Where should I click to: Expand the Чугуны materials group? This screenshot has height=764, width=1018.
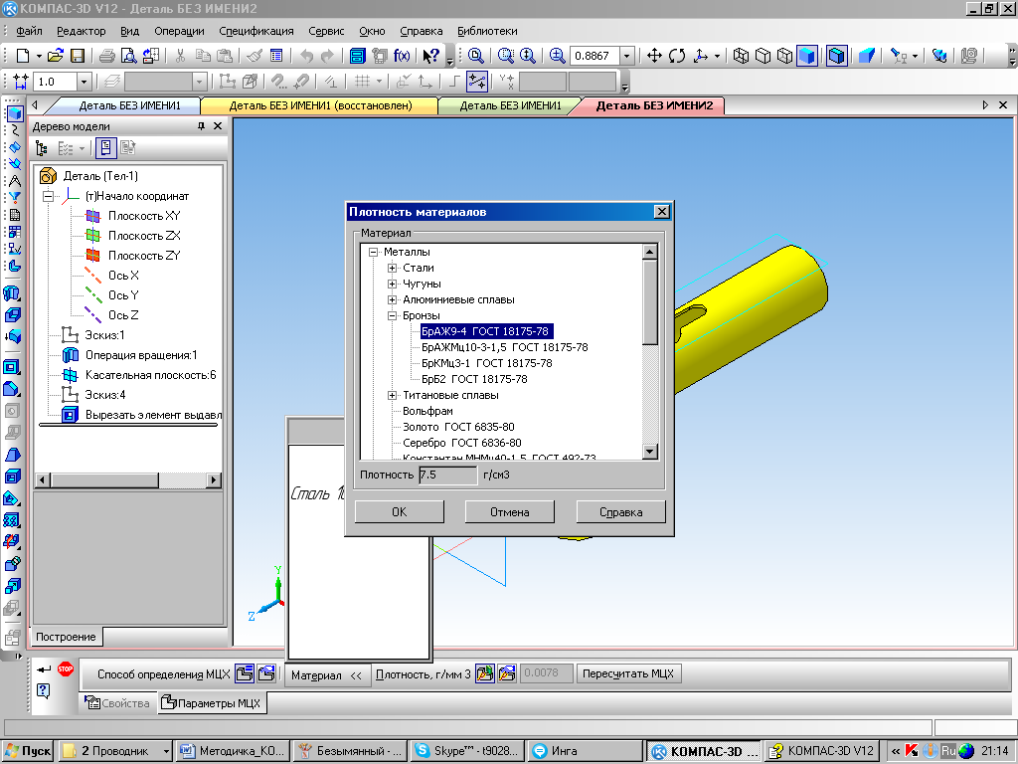tap(392, 284)
